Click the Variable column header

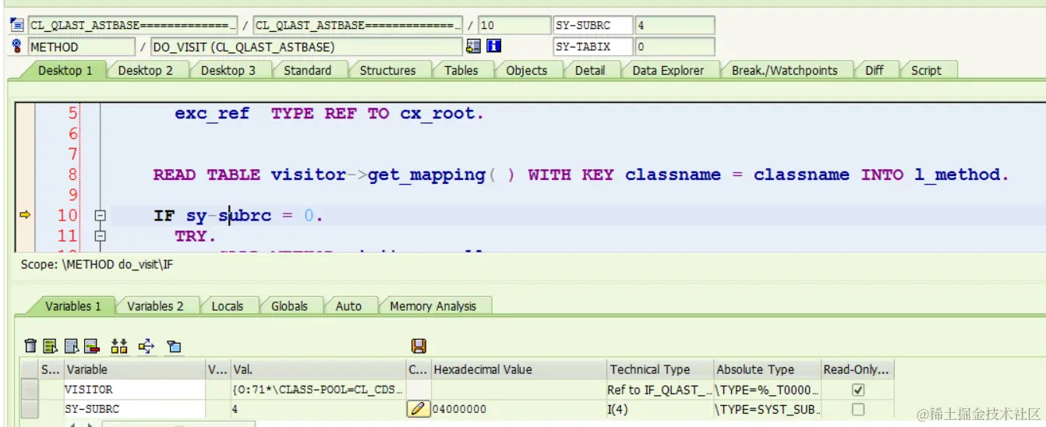click(134, 369)
